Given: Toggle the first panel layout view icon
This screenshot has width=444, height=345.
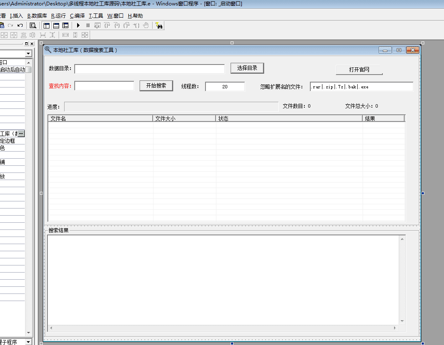Looking at the screenshot, I should [x=47, y=26].
